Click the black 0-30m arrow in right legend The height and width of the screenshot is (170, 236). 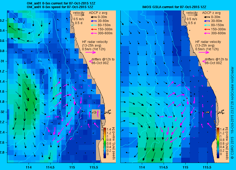point(207,17)
